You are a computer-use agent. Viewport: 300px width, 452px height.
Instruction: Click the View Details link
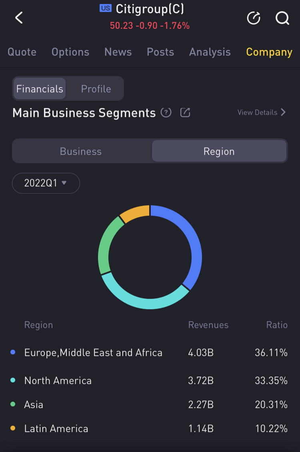pos(257,112)
